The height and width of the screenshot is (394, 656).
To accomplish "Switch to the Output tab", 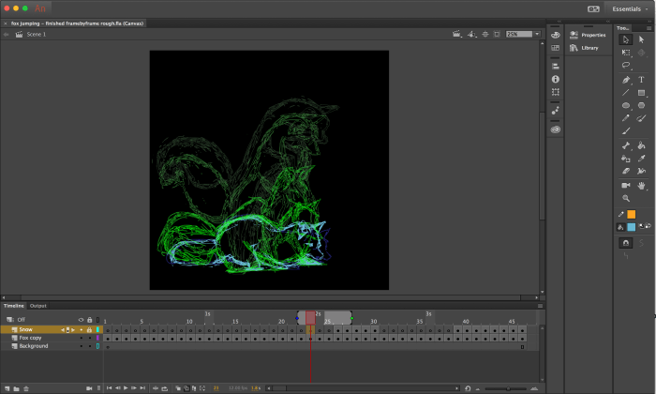I will click(x=38, y=306).
